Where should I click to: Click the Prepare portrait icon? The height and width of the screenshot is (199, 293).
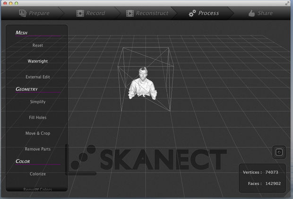coord(23,13)
